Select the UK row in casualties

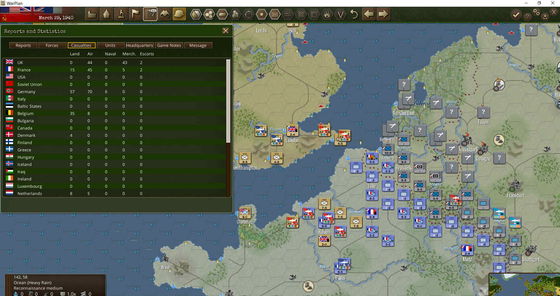(x=115, y=63)
